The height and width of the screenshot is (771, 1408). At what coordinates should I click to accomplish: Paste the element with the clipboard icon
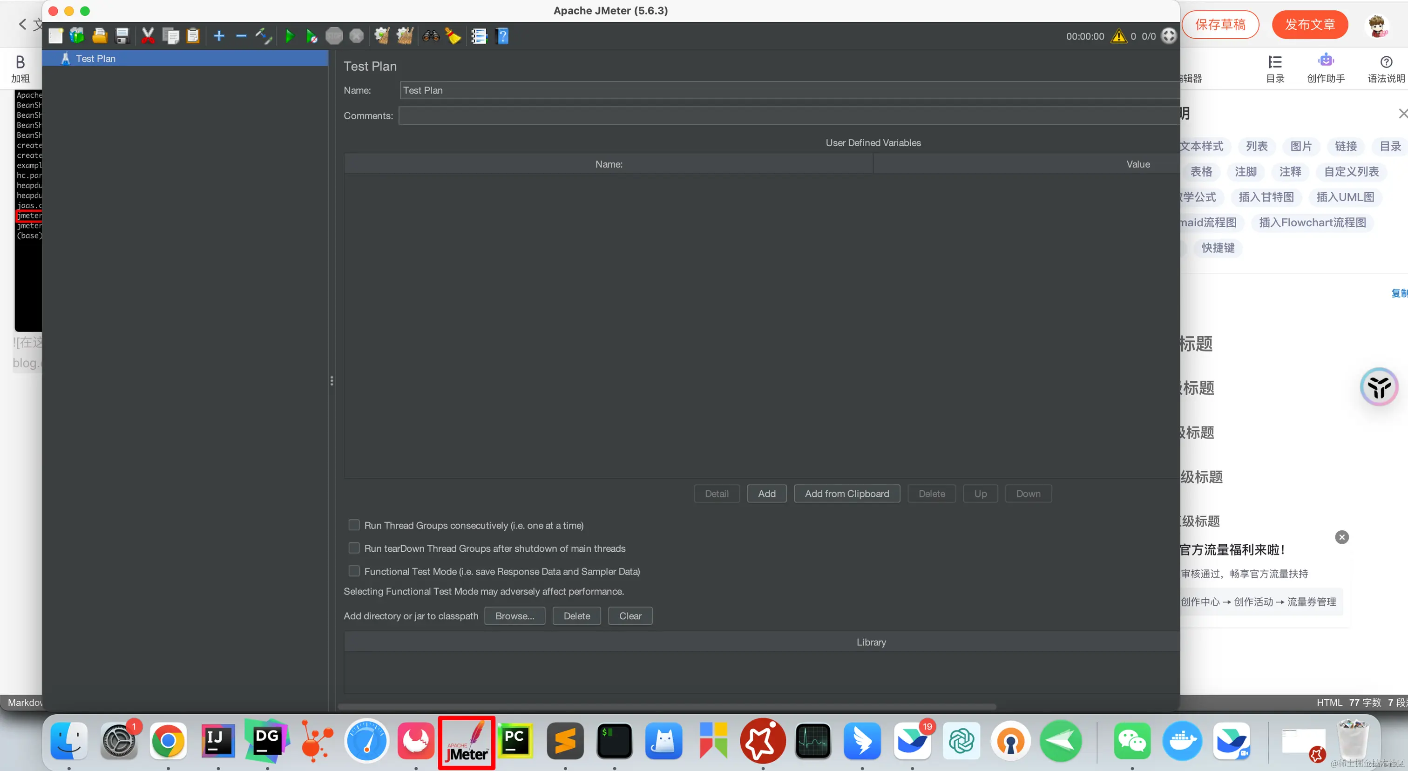[193, 36]
